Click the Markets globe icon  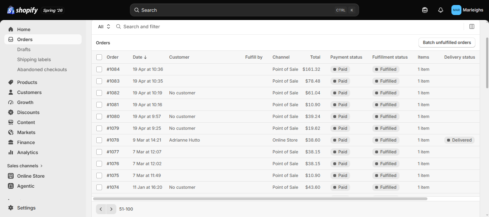[11, 132]
